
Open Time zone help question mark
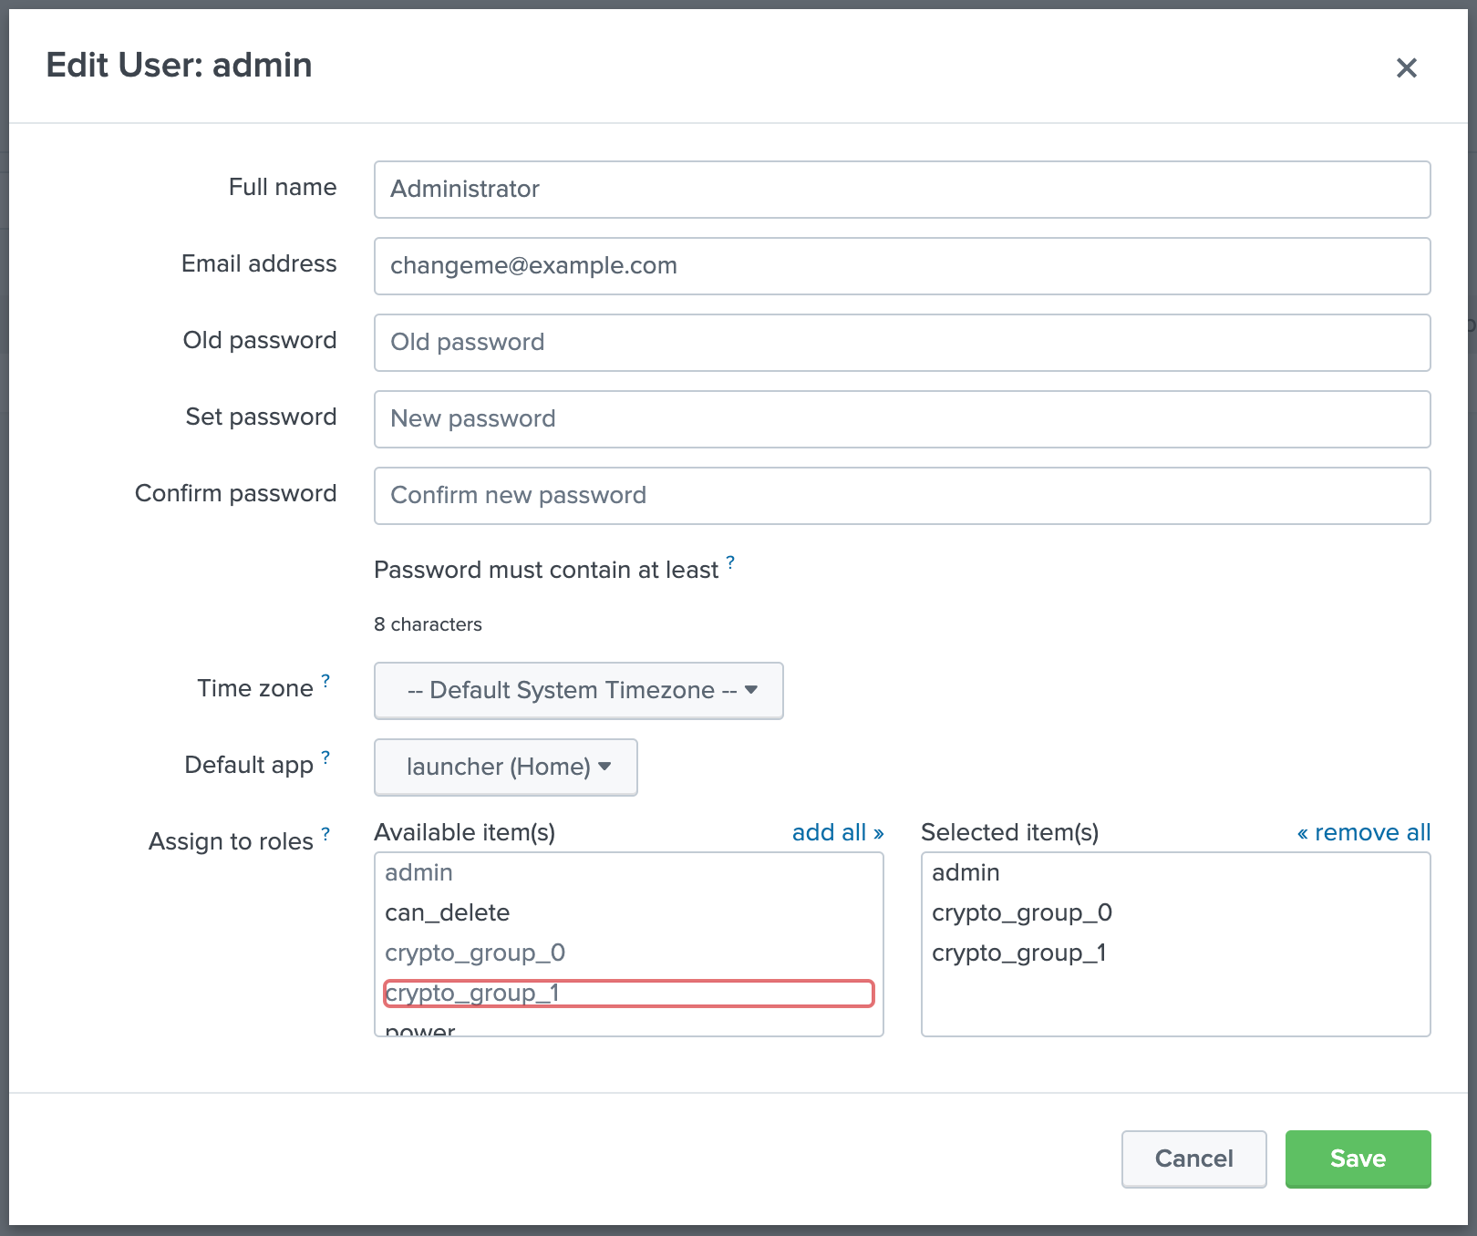[x=325, y=681]
